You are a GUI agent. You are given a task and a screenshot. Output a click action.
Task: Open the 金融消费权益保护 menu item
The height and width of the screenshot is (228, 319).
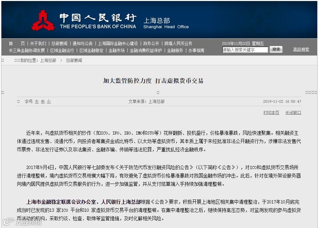[x=146, y=50]
